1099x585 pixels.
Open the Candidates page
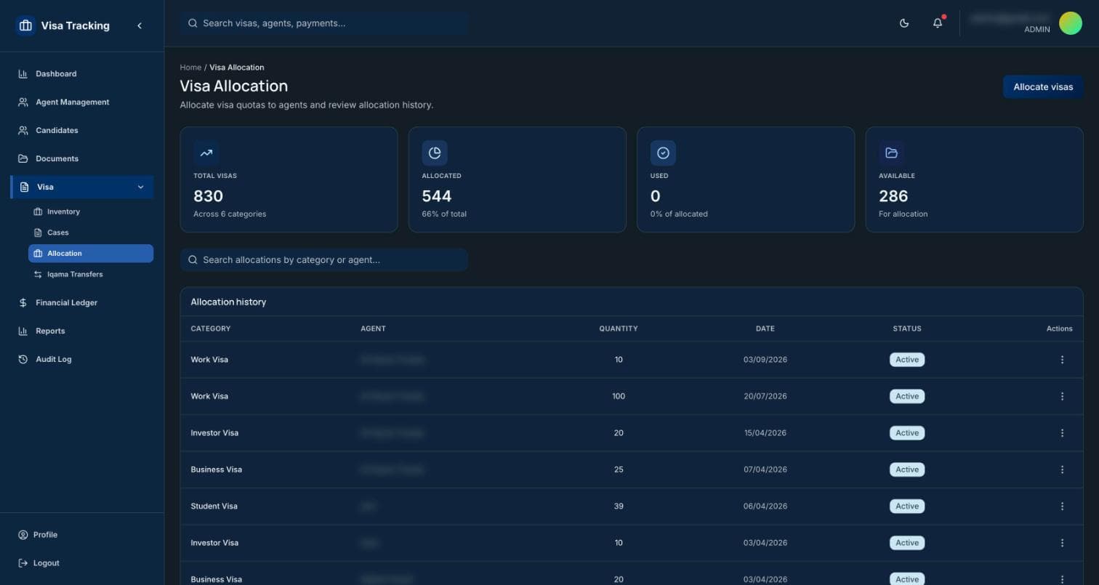[81, 131]
